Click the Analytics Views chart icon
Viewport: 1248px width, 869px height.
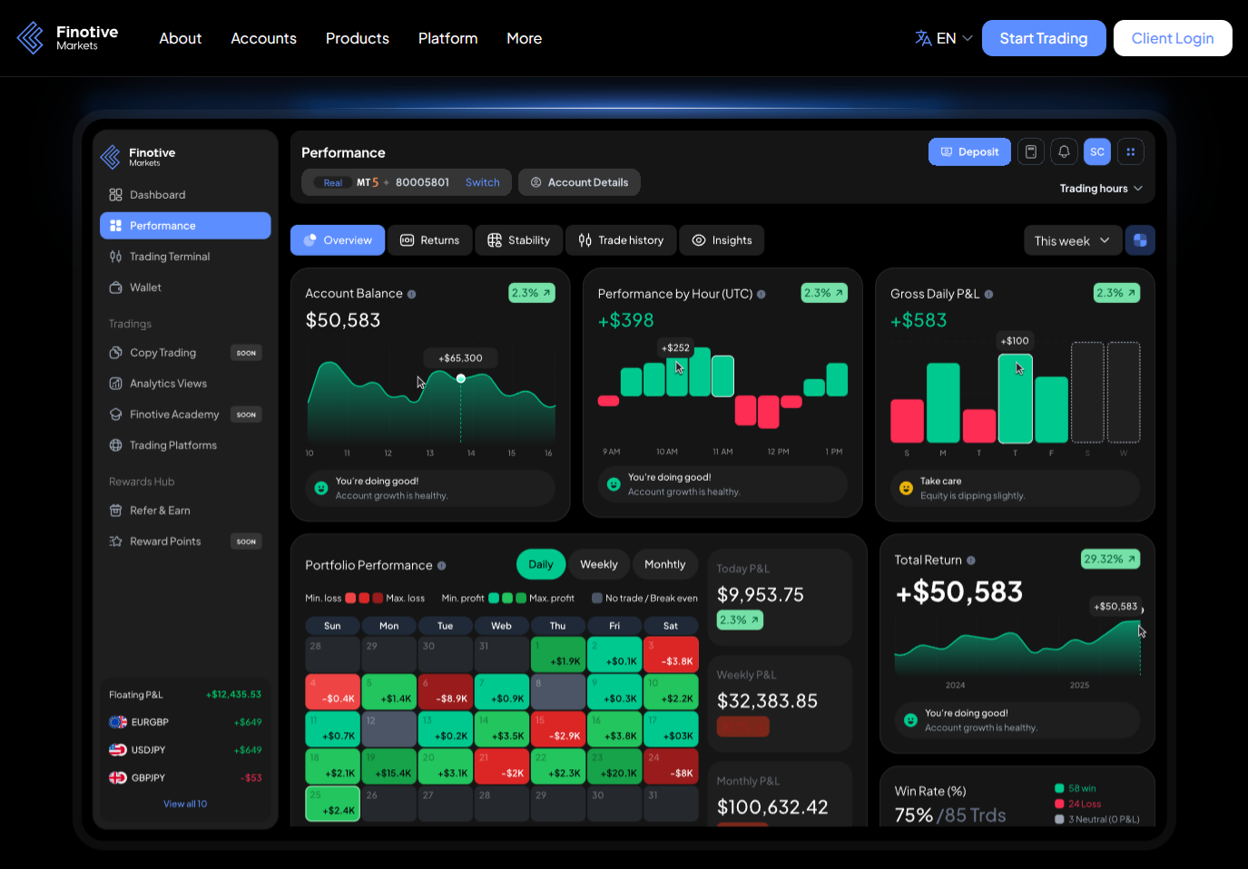pos(115,384)
